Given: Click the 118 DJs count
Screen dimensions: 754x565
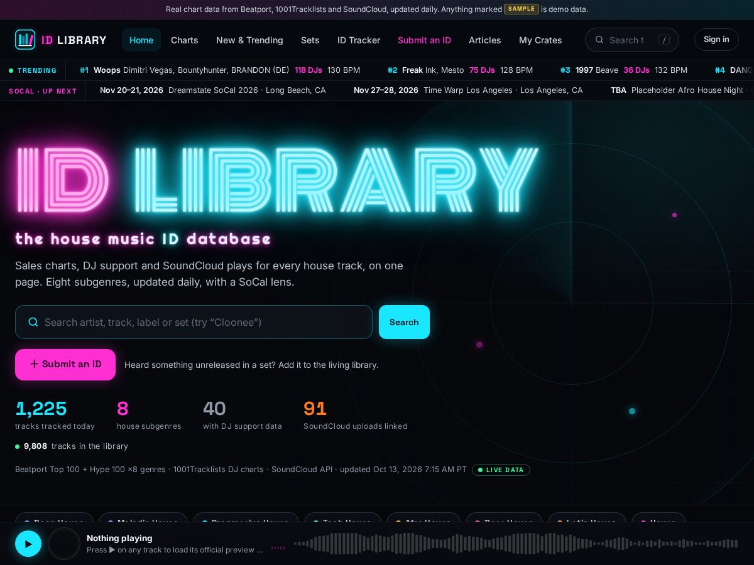Looking at the screenshot, I should [309, 70].
